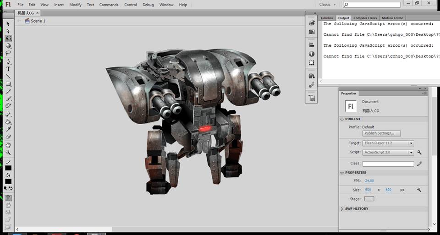This screenshot has height=235, width=440.
Task: Select the Selection (black arrow) tool
Action: click(8, 24)
